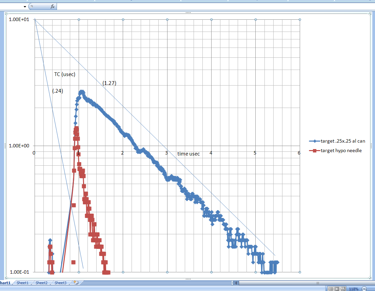Switch to the Chart1 sheet tab
Screen dimensions: 375x291
click(x=5, y=283)
